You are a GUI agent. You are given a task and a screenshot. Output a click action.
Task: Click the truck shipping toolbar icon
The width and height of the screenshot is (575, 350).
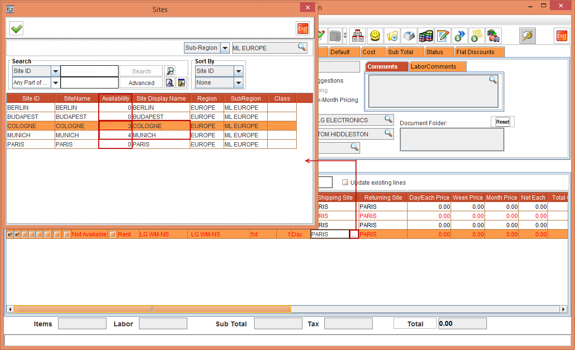point(493,36)
